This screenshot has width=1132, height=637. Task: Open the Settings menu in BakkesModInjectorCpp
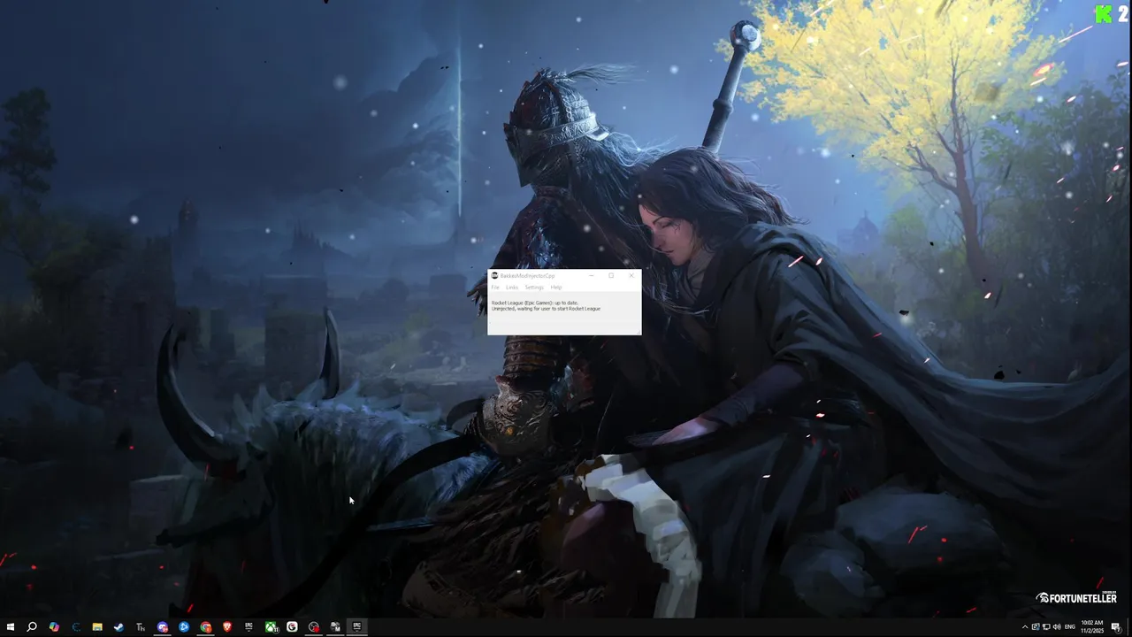(534, 288)
